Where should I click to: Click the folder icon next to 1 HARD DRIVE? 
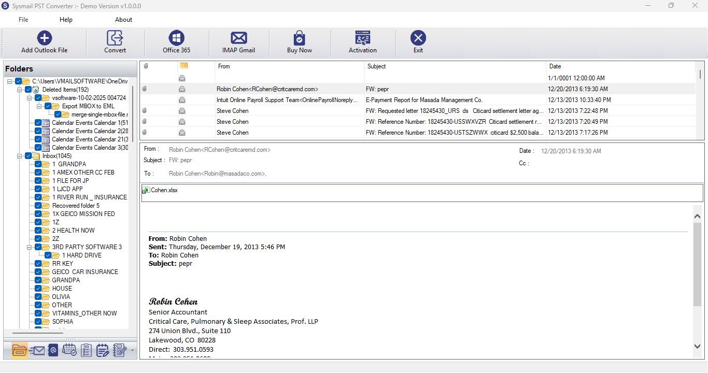pyautogui.click(x=56, y=255)
